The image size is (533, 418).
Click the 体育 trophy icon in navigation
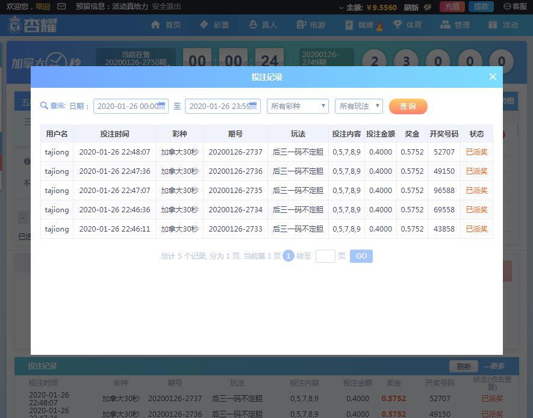(x=397, y=25)
